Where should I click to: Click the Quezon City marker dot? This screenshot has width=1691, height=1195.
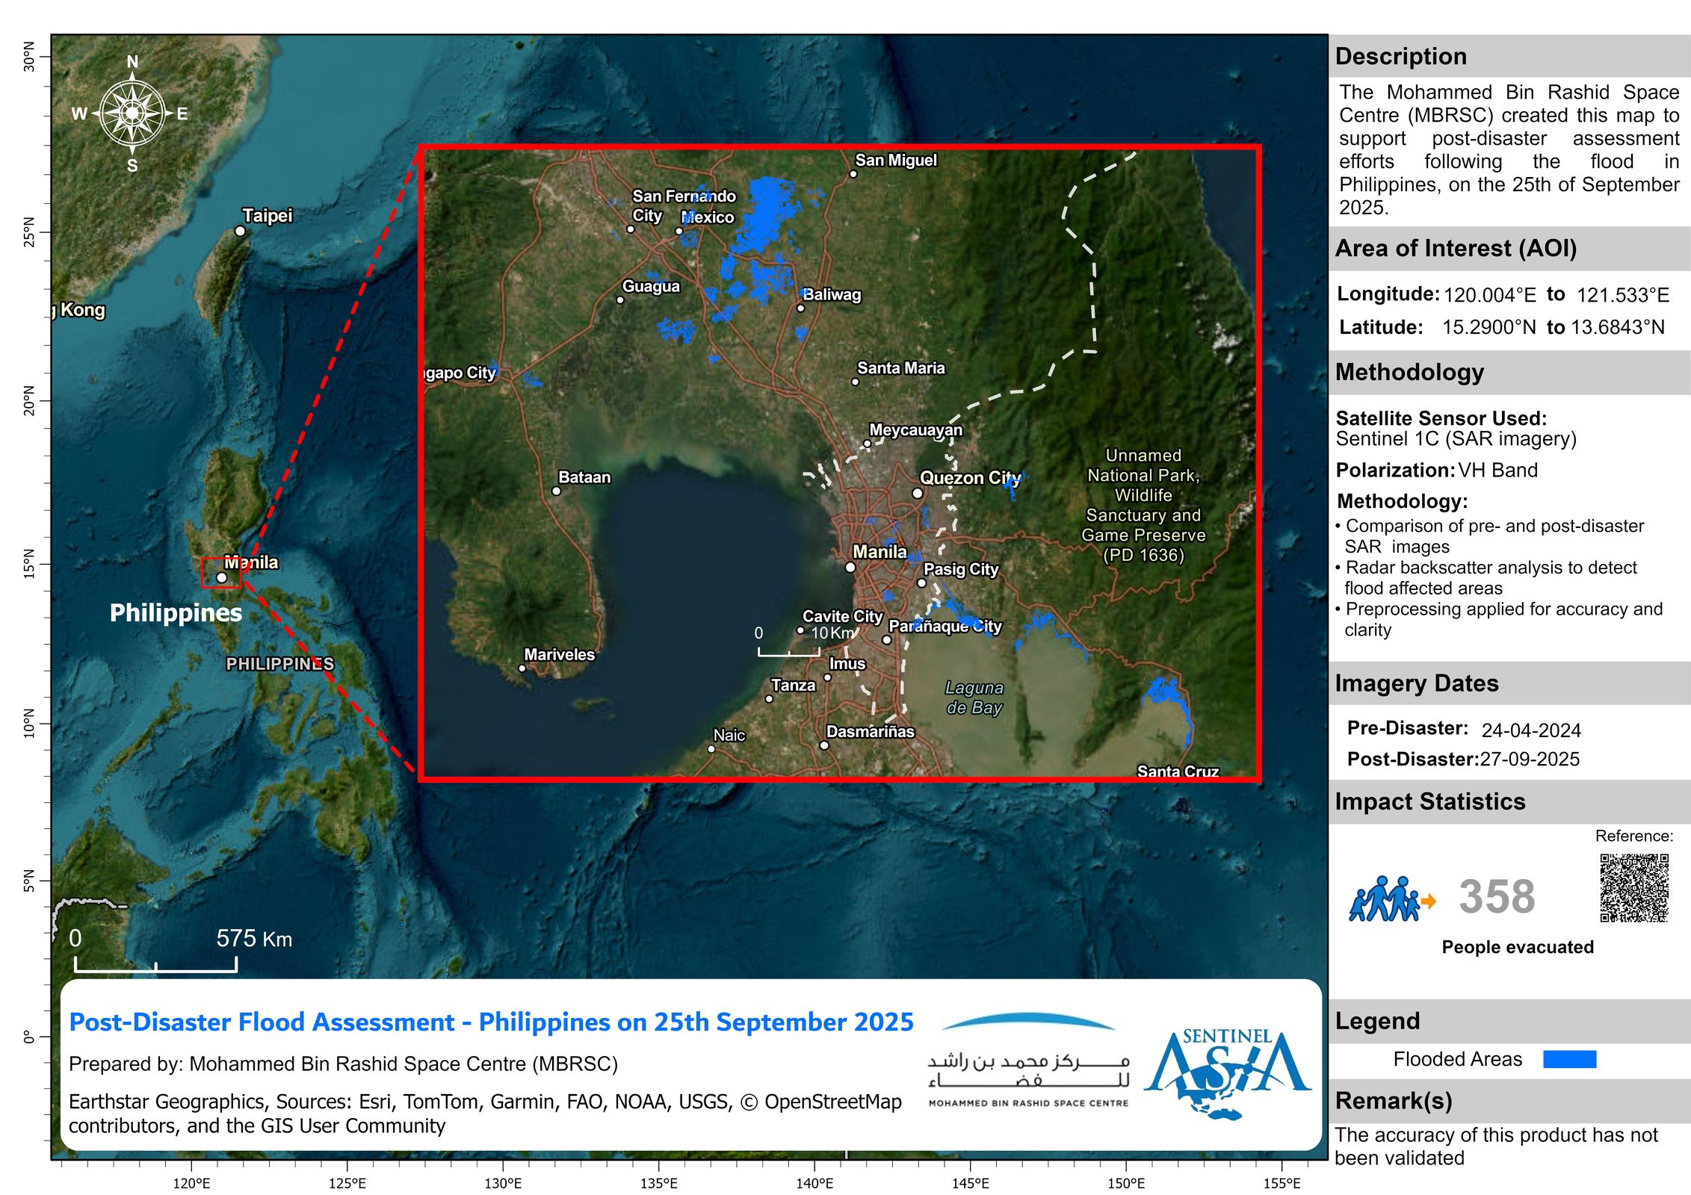(917, 493)
